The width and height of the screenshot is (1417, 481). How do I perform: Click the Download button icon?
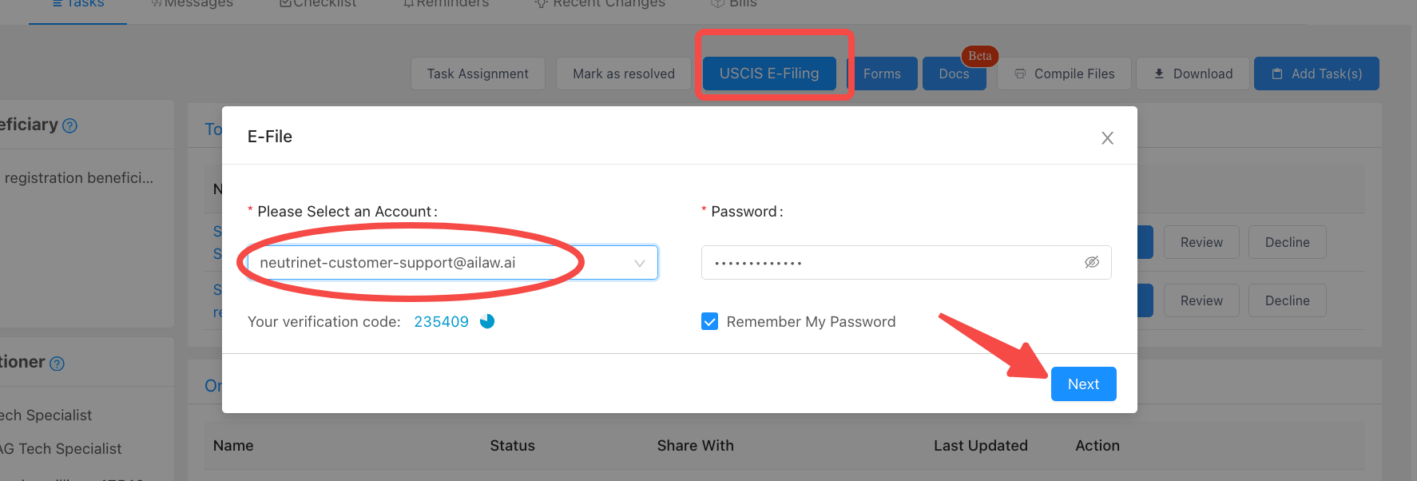[1159, 74]
